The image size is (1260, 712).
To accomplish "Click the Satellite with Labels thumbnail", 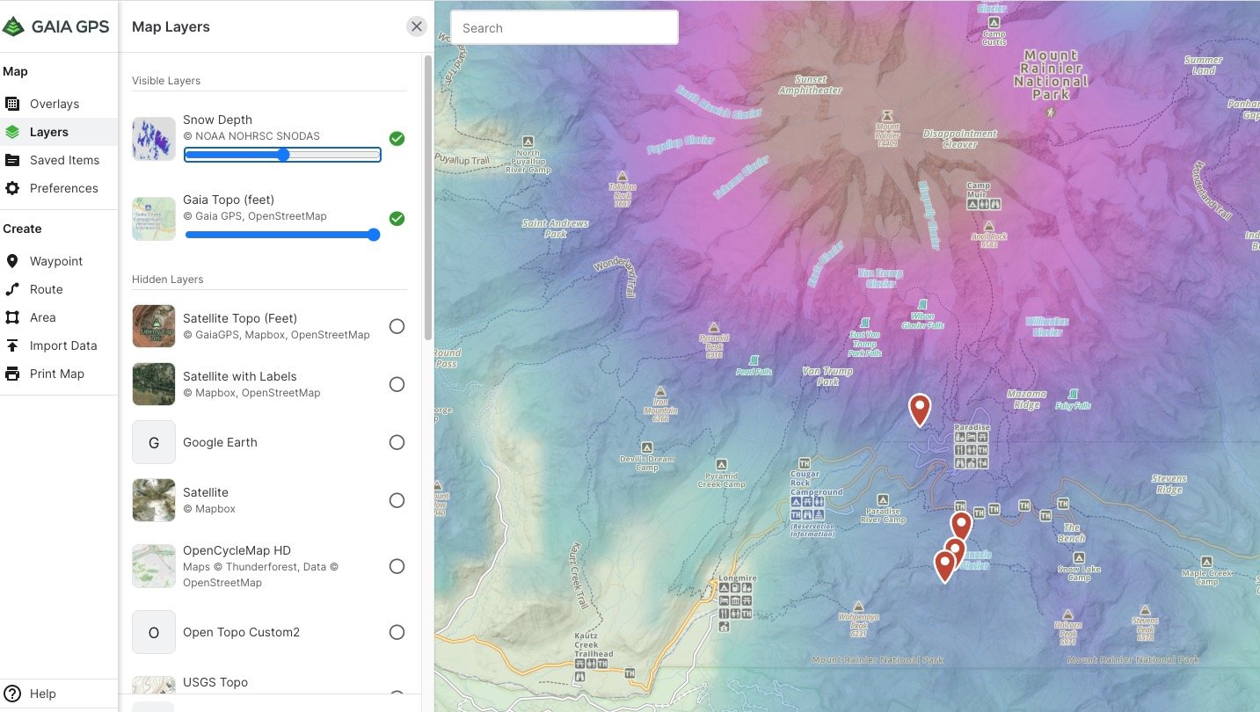I will pos(154,384).
